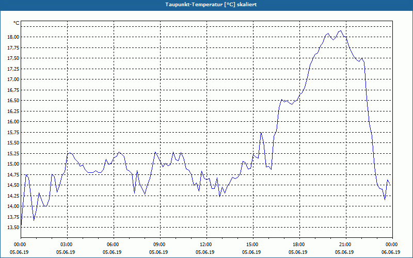Select the '15,25' y-axis label
The image size is (413, 258).
point(14,153)
